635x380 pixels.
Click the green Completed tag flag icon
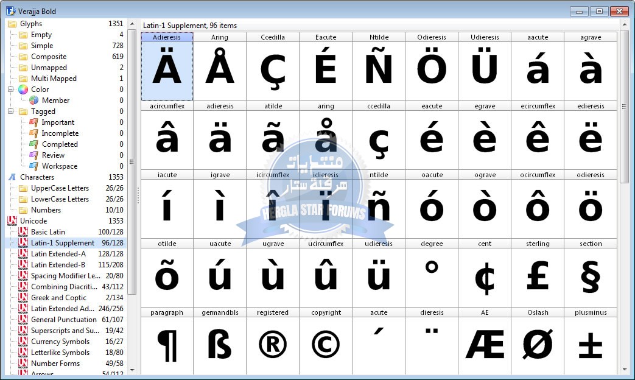click(x=34, y=144)
